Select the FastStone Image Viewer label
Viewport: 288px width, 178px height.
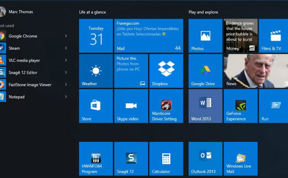click(30, 85)
